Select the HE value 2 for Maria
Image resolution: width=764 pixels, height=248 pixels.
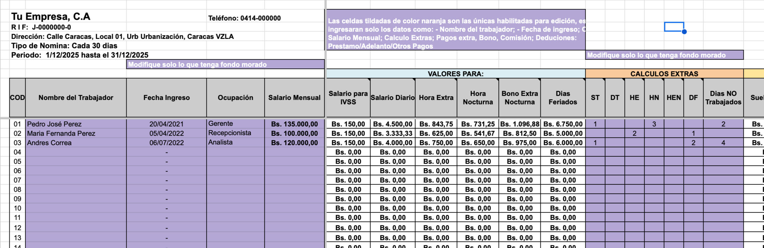tap(634, 133)
